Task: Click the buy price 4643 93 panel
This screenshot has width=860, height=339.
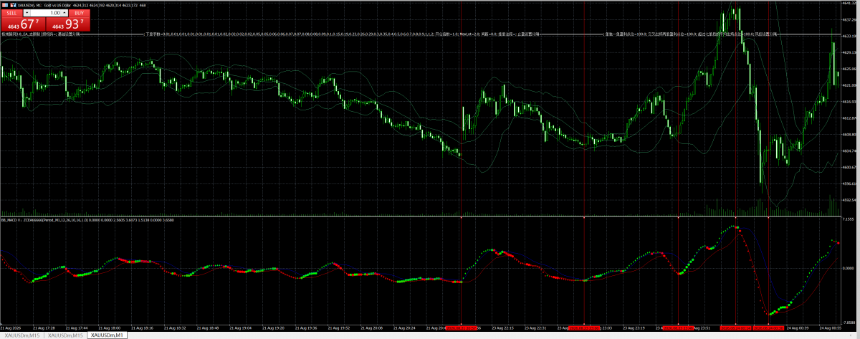Action: click(x=67, y=26)
